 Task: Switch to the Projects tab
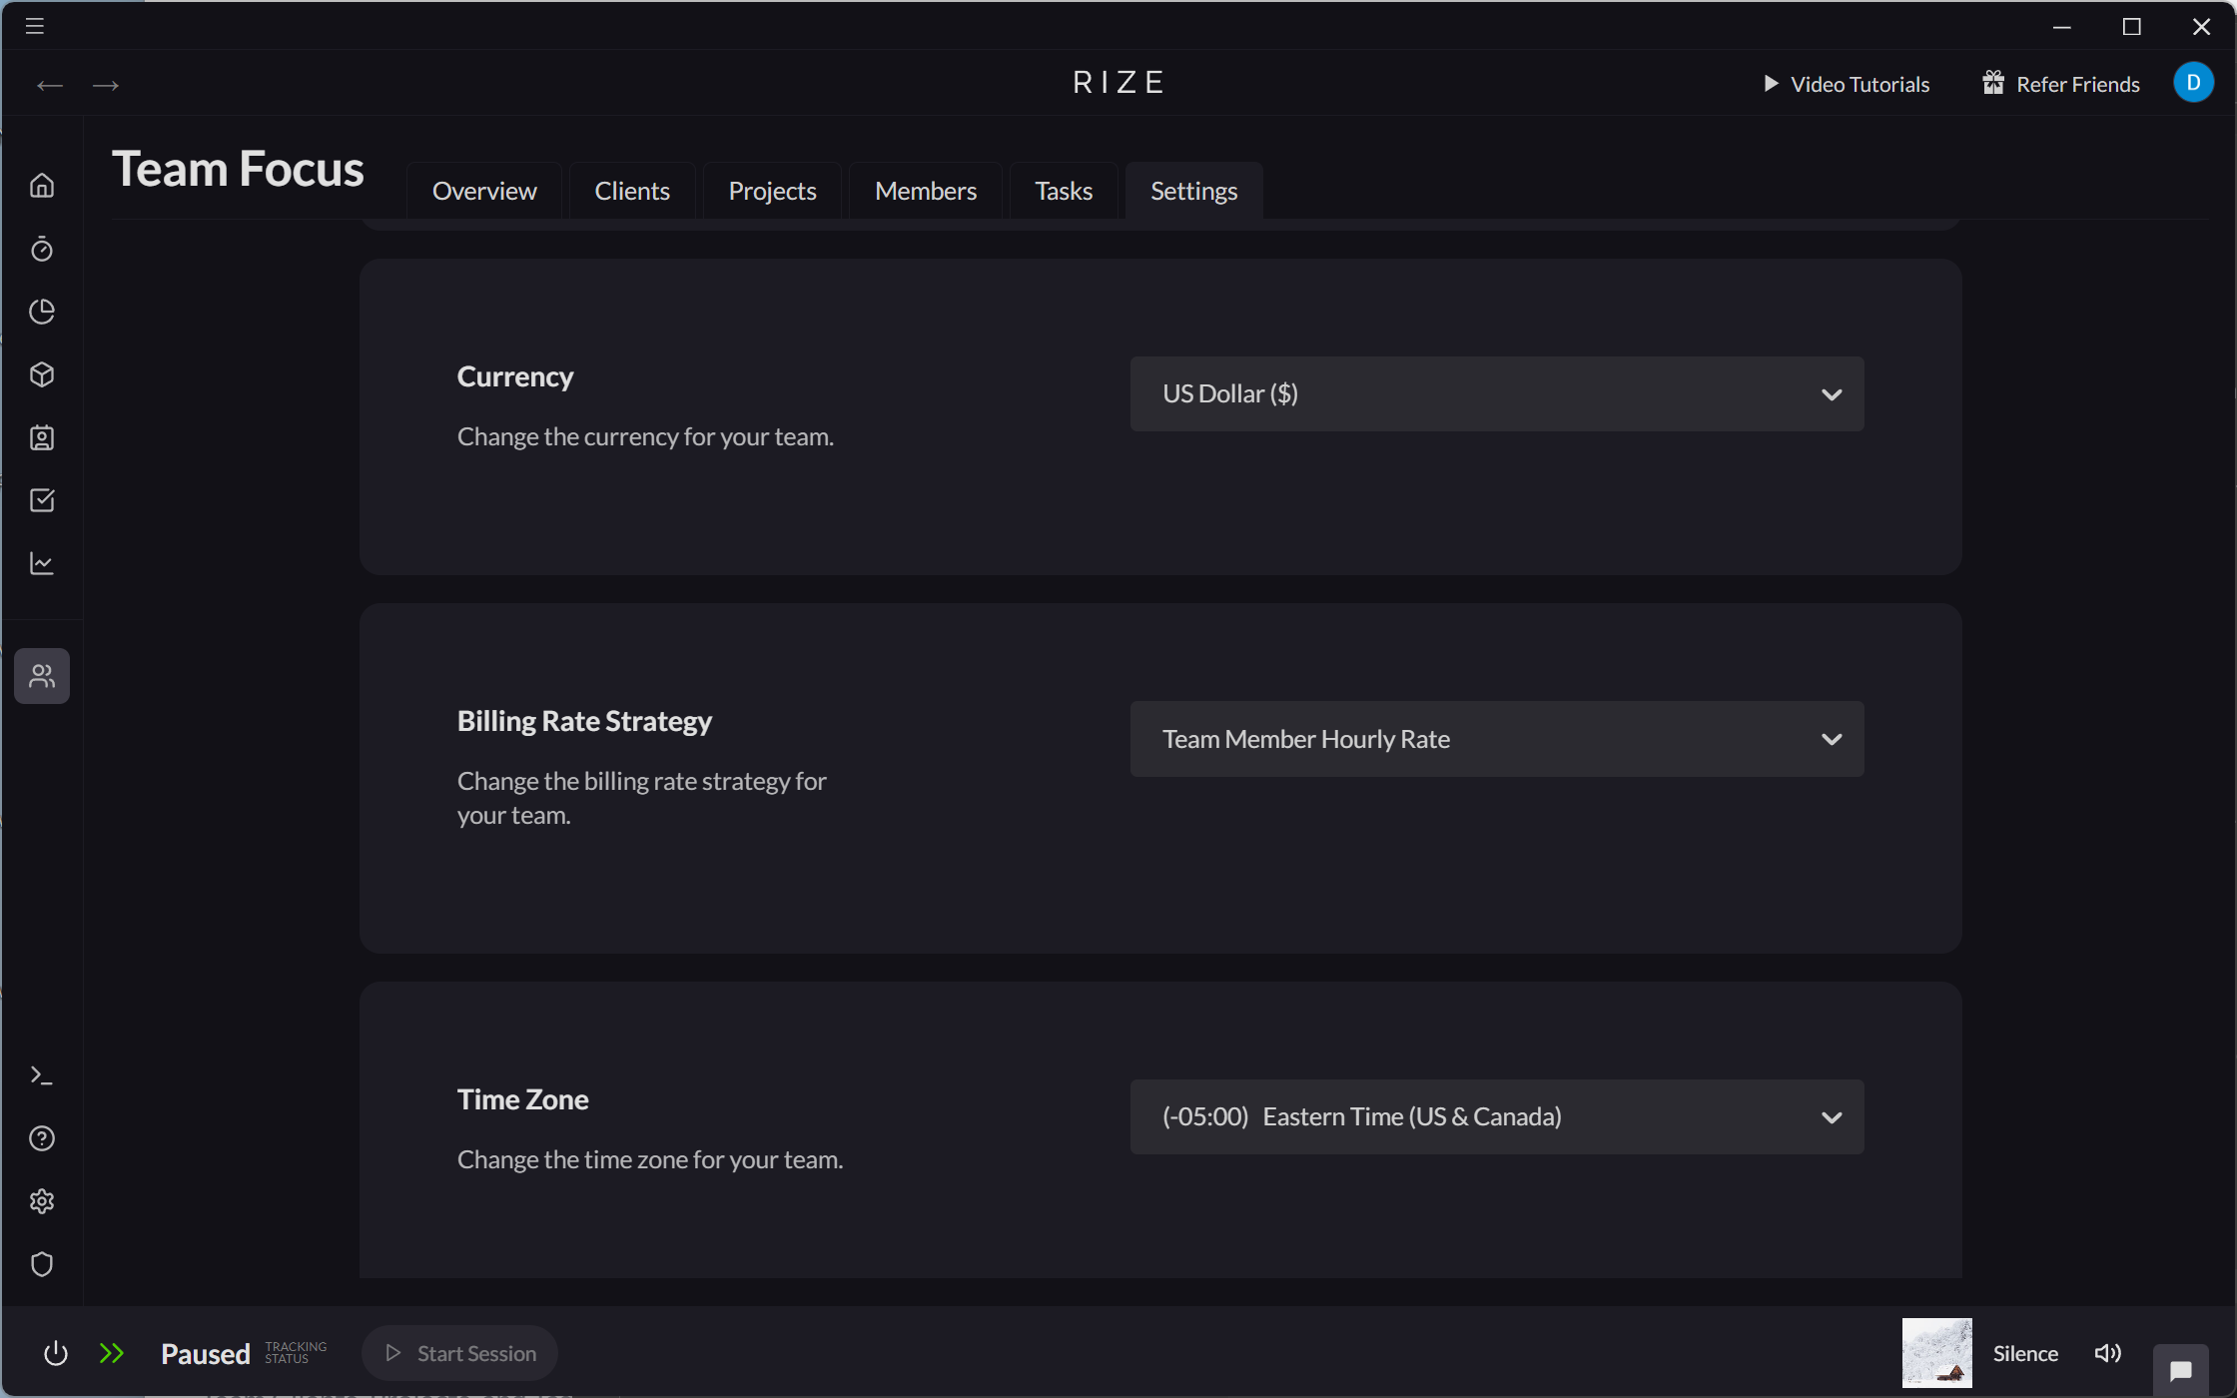(772, 191)
